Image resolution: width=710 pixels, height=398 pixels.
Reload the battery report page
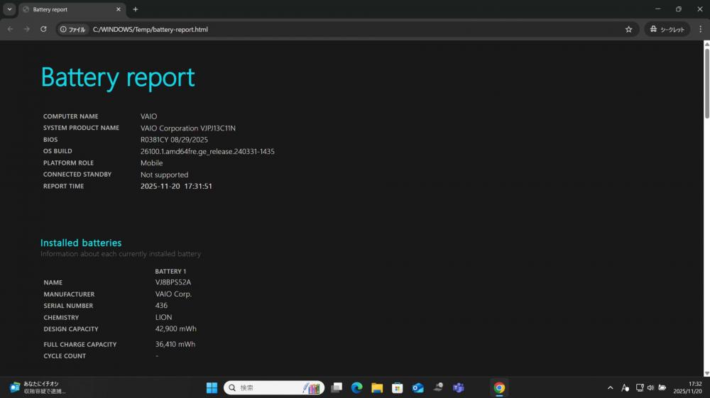43,29
